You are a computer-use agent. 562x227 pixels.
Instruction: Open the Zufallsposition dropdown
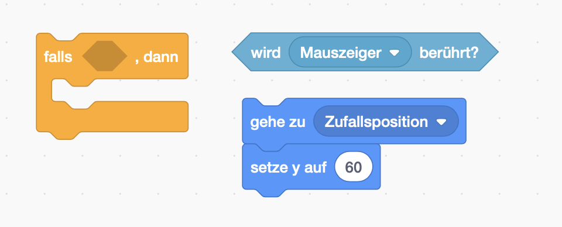[386, 121]
